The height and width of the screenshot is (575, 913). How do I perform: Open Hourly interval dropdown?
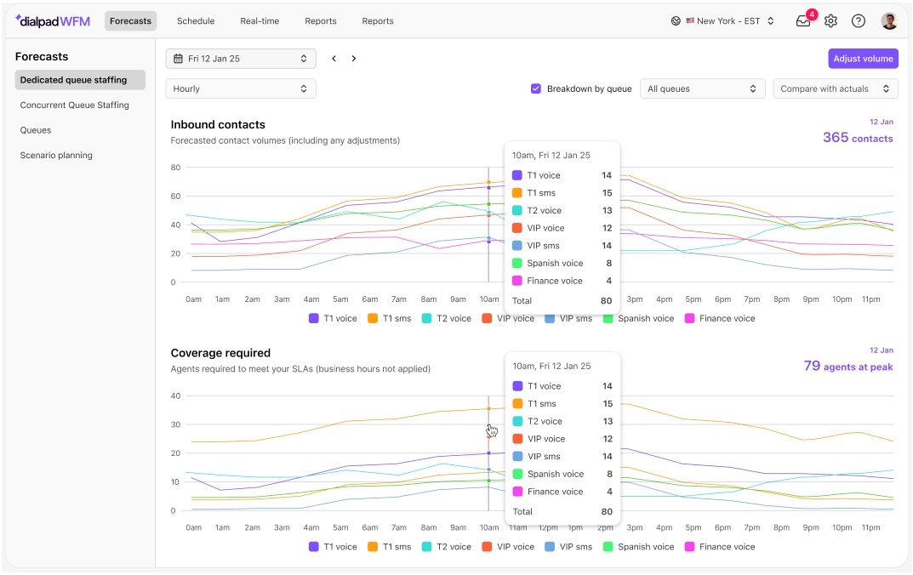(x=241, y=88)
